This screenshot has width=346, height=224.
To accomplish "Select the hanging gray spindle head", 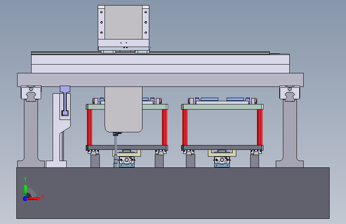I will click(x=123, y=109).
